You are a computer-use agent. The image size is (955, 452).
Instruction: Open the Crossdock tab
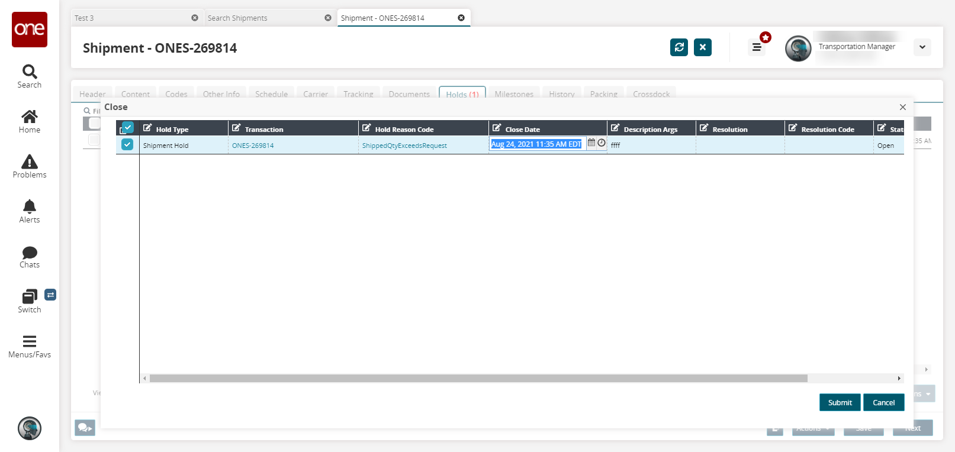click(651, 94)
